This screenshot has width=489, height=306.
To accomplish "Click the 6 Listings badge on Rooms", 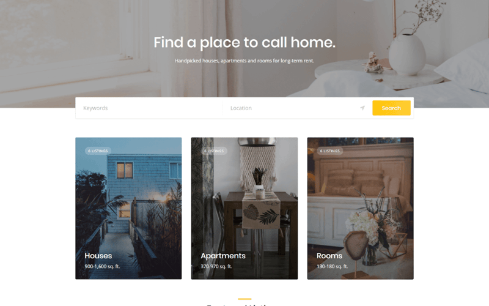I will tap(330, 151).
